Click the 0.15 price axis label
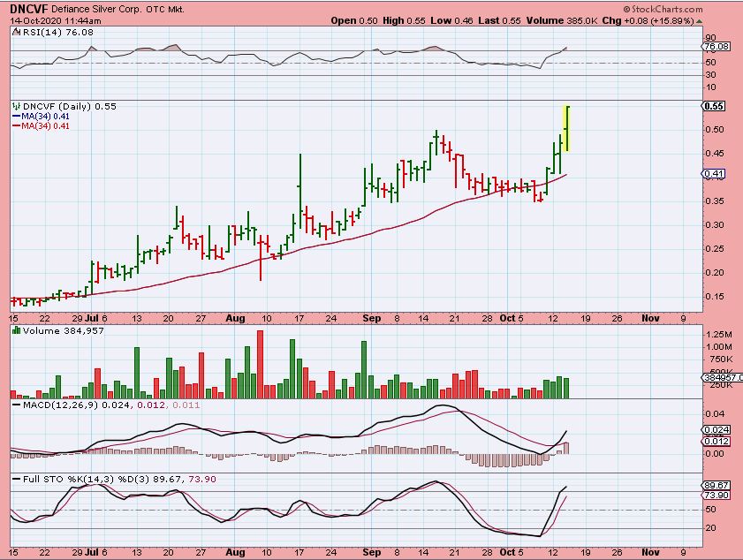The height and width of the screenshot is (560, 743). click(x=715, y=297)
